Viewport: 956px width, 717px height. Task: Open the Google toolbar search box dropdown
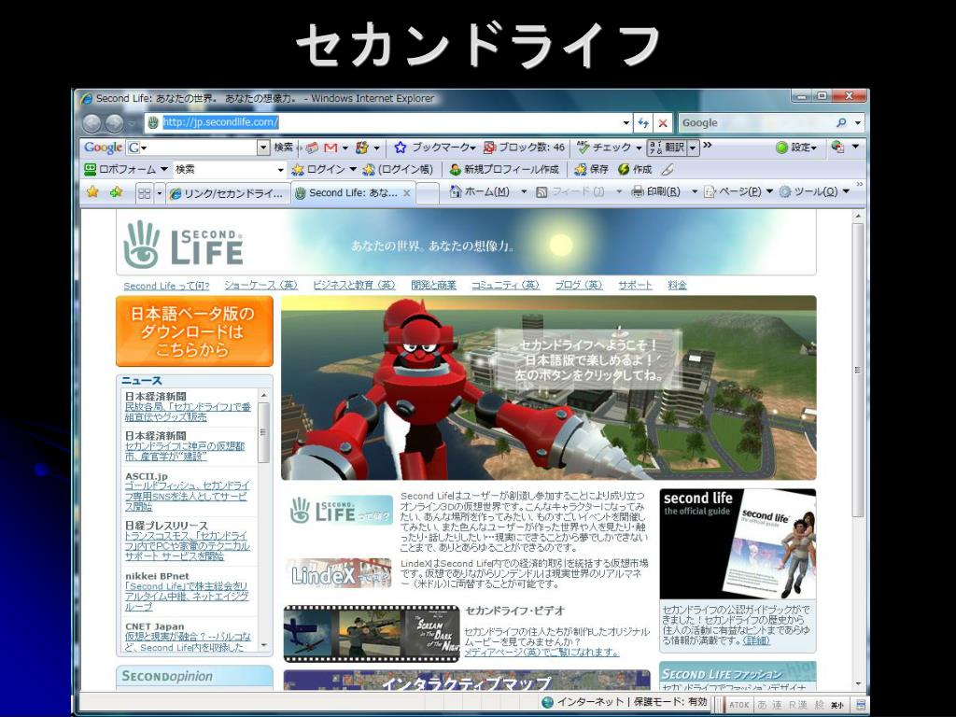263,148
